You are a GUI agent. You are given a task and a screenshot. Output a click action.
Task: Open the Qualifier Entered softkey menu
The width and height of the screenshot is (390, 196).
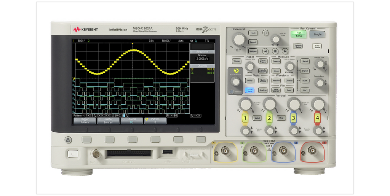[x=108, y=121]
